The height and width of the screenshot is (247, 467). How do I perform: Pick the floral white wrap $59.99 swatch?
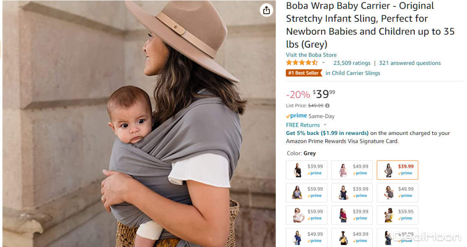(x=307, y=215)
